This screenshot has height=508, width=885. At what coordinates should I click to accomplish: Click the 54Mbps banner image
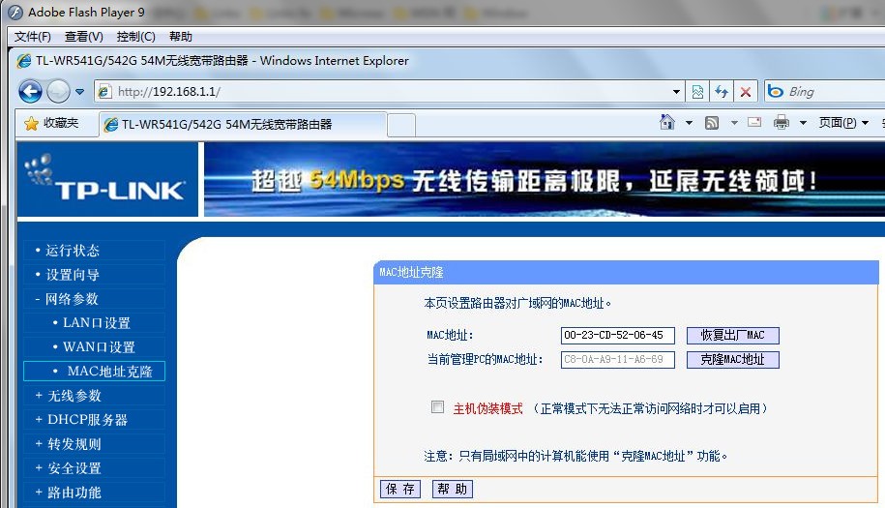click(545, 179)
